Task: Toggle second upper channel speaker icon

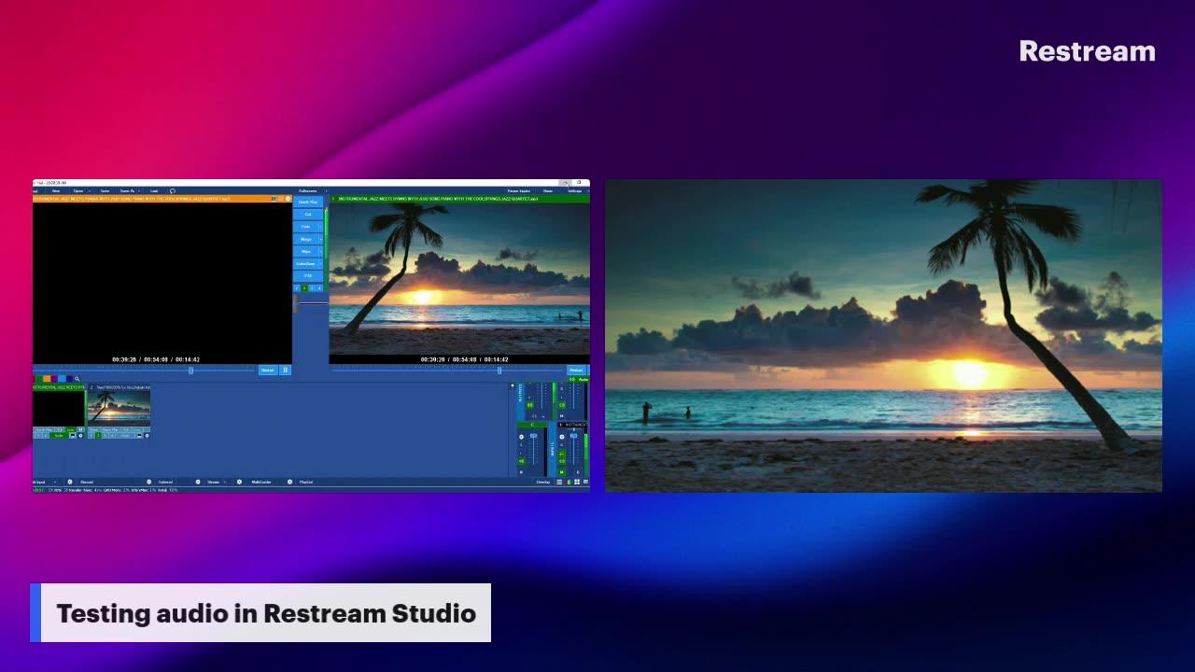Action: point(562,405)
